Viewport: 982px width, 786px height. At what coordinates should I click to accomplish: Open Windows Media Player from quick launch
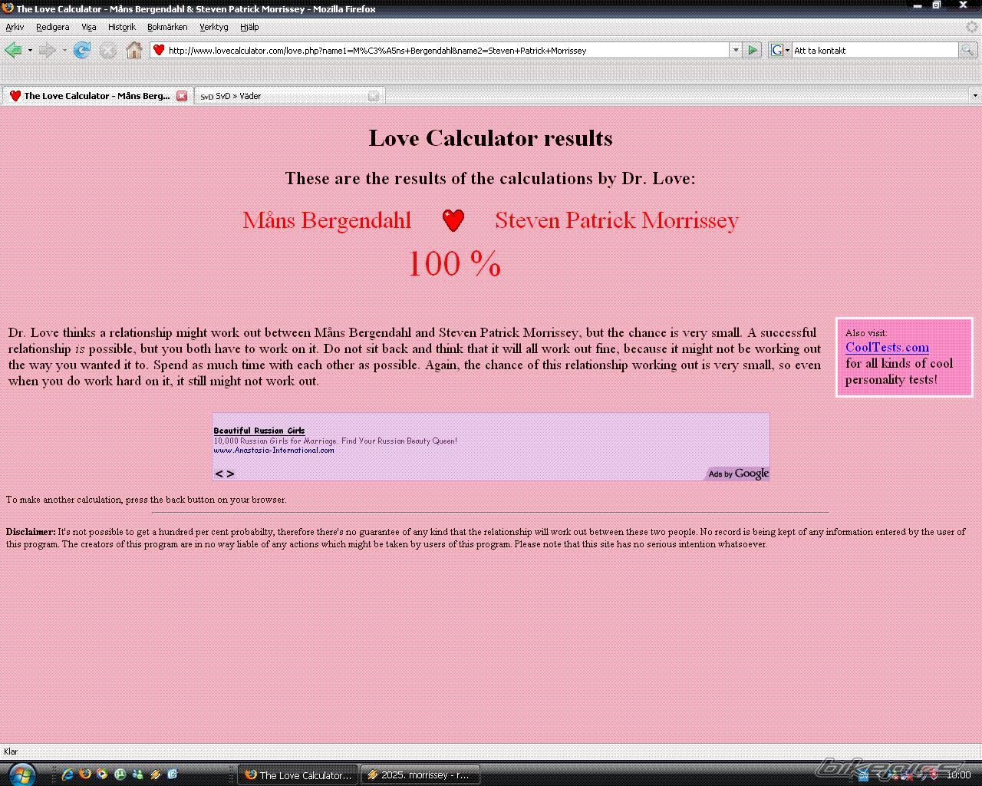[x=103, y=774]
